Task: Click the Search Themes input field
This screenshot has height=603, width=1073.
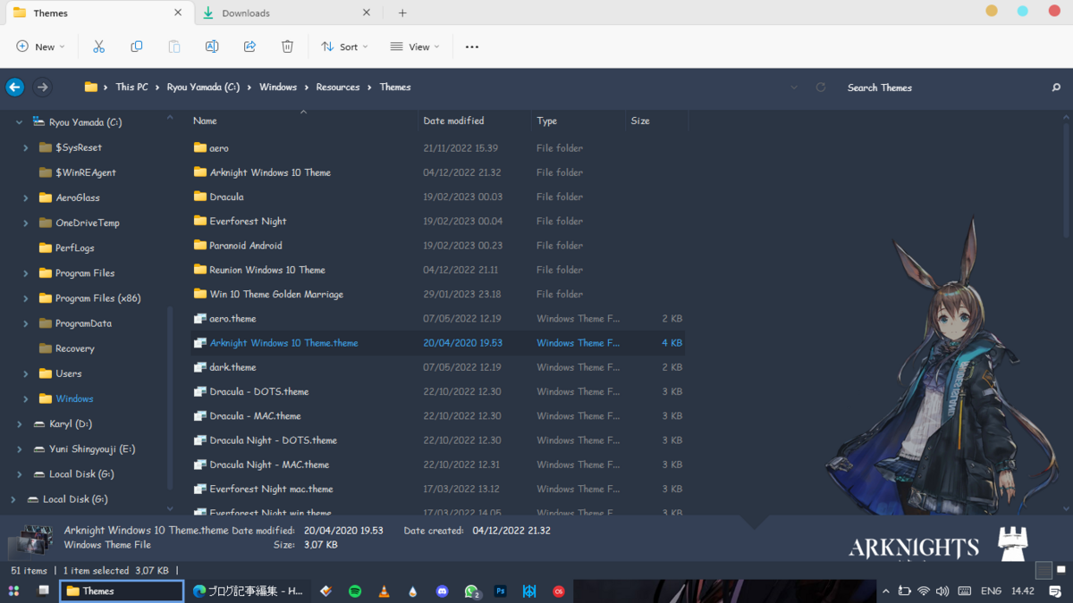Action: click(x=939, y=88)
